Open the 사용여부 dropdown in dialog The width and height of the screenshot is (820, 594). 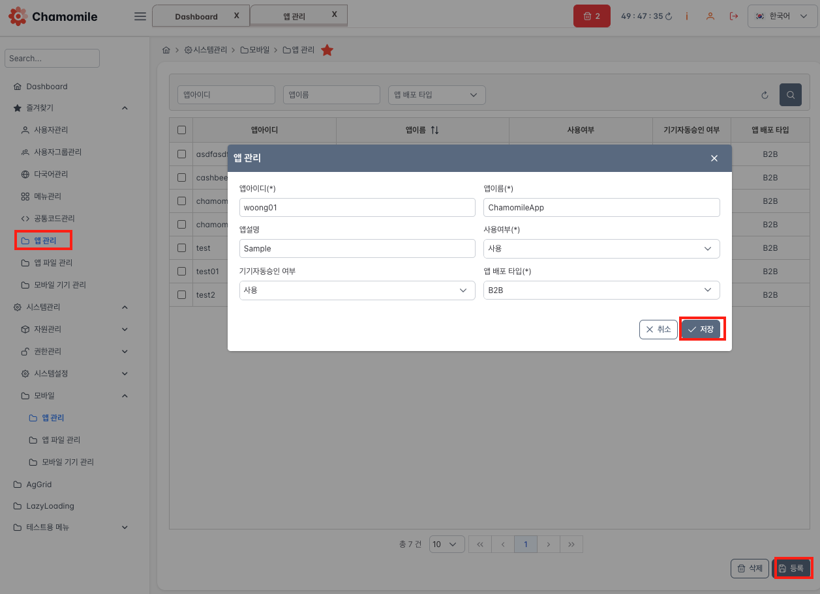click(601, 249)
